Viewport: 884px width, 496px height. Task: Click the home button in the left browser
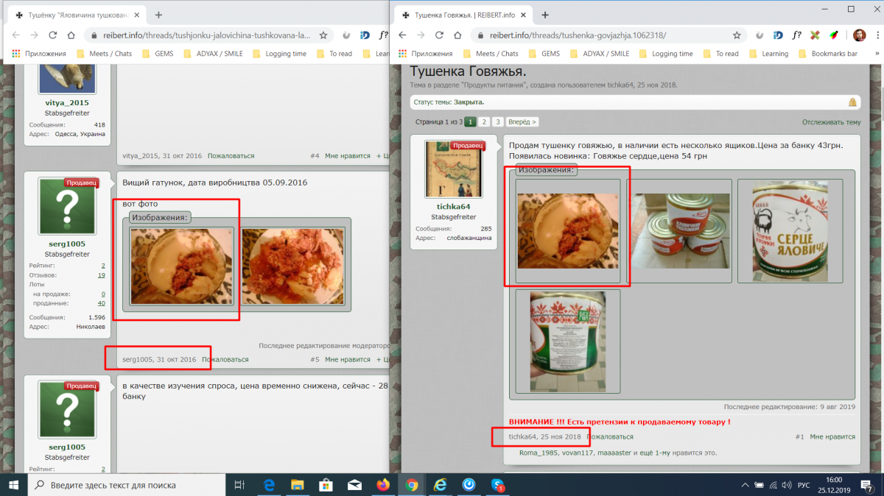point(71,35)
